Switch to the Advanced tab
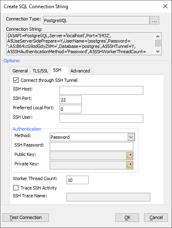 (80, 71)
